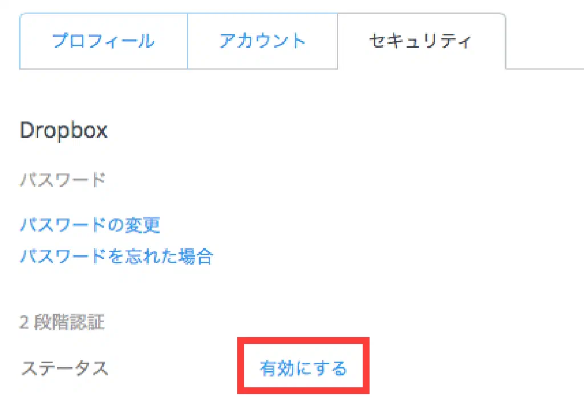Click the two-step verification heading text

pyautogui.click(x=62, y=322)
